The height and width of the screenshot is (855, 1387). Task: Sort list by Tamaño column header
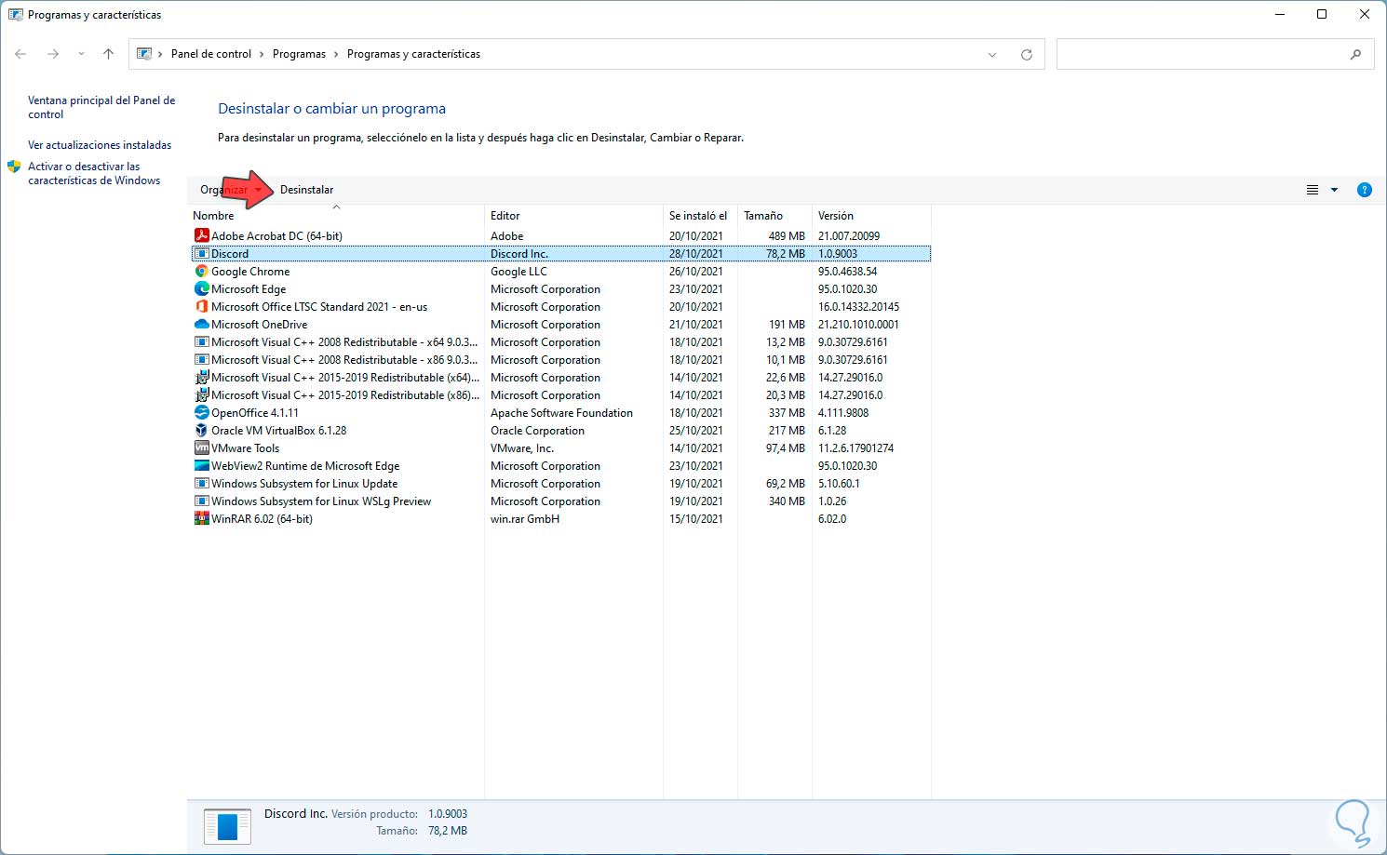coord(762,216)
